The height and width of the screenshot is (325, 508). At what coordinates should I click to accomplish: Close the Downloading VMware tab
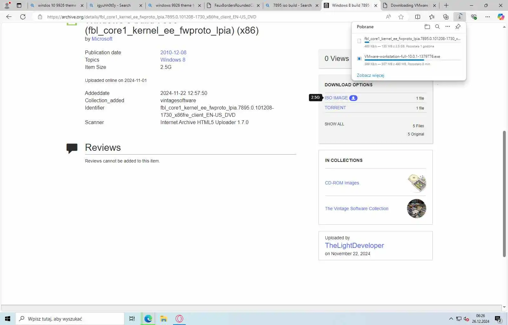(434, 5)
